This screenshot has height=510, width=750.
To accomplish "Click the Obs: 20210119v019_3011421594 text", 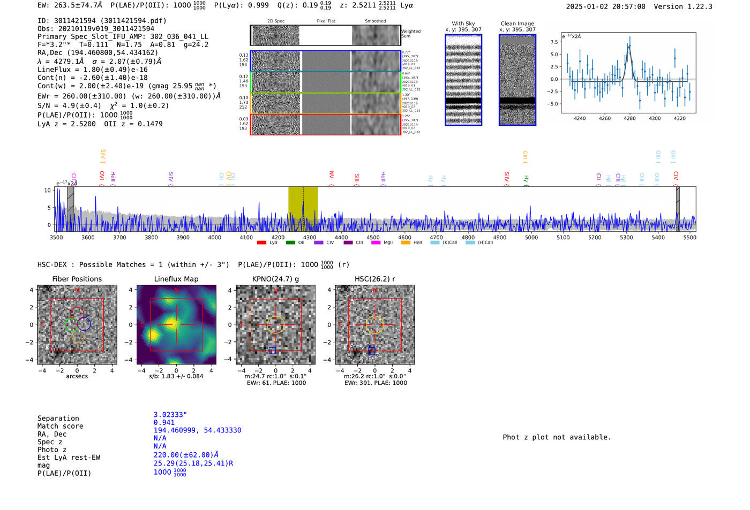I will [x=96, y=29].
